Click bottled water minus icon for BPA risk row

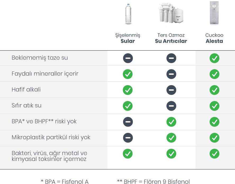128,122
